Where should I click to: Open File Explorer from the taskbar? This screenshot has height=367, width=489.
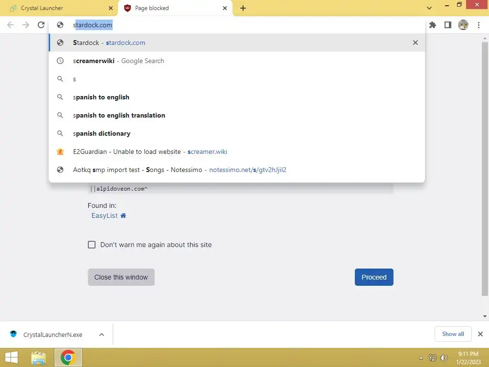coord(39,357)
